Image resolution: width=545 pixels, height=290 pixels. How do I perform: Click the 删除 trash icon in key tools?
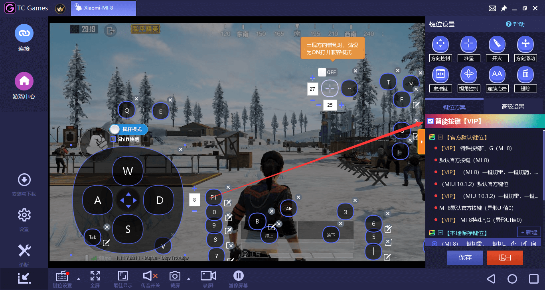pos(525,74)
